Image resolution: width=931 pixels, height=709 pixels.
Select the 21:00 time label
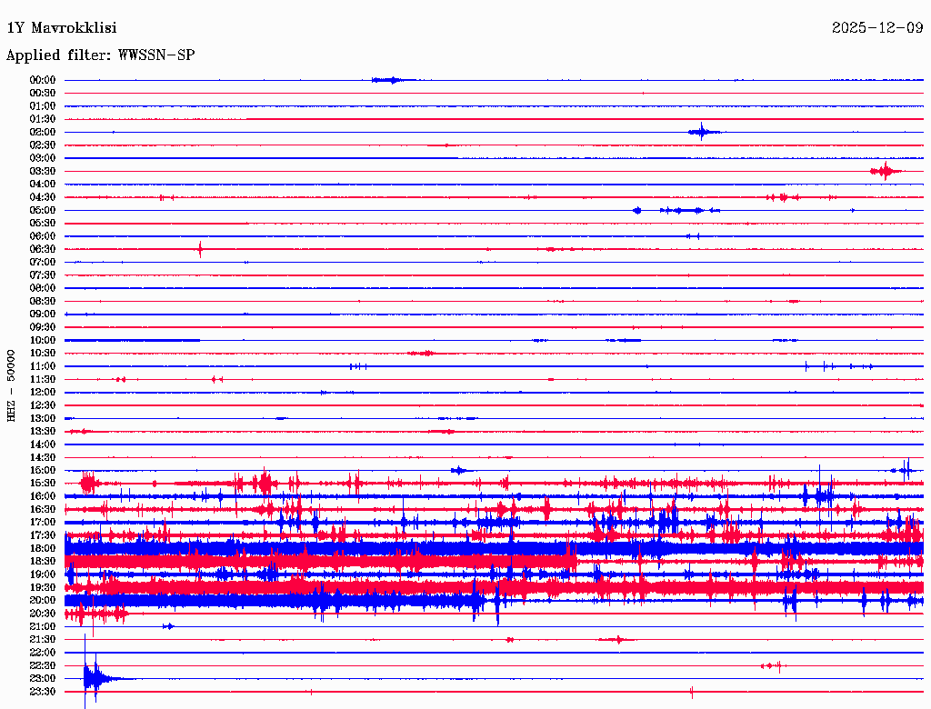point(43,626)
